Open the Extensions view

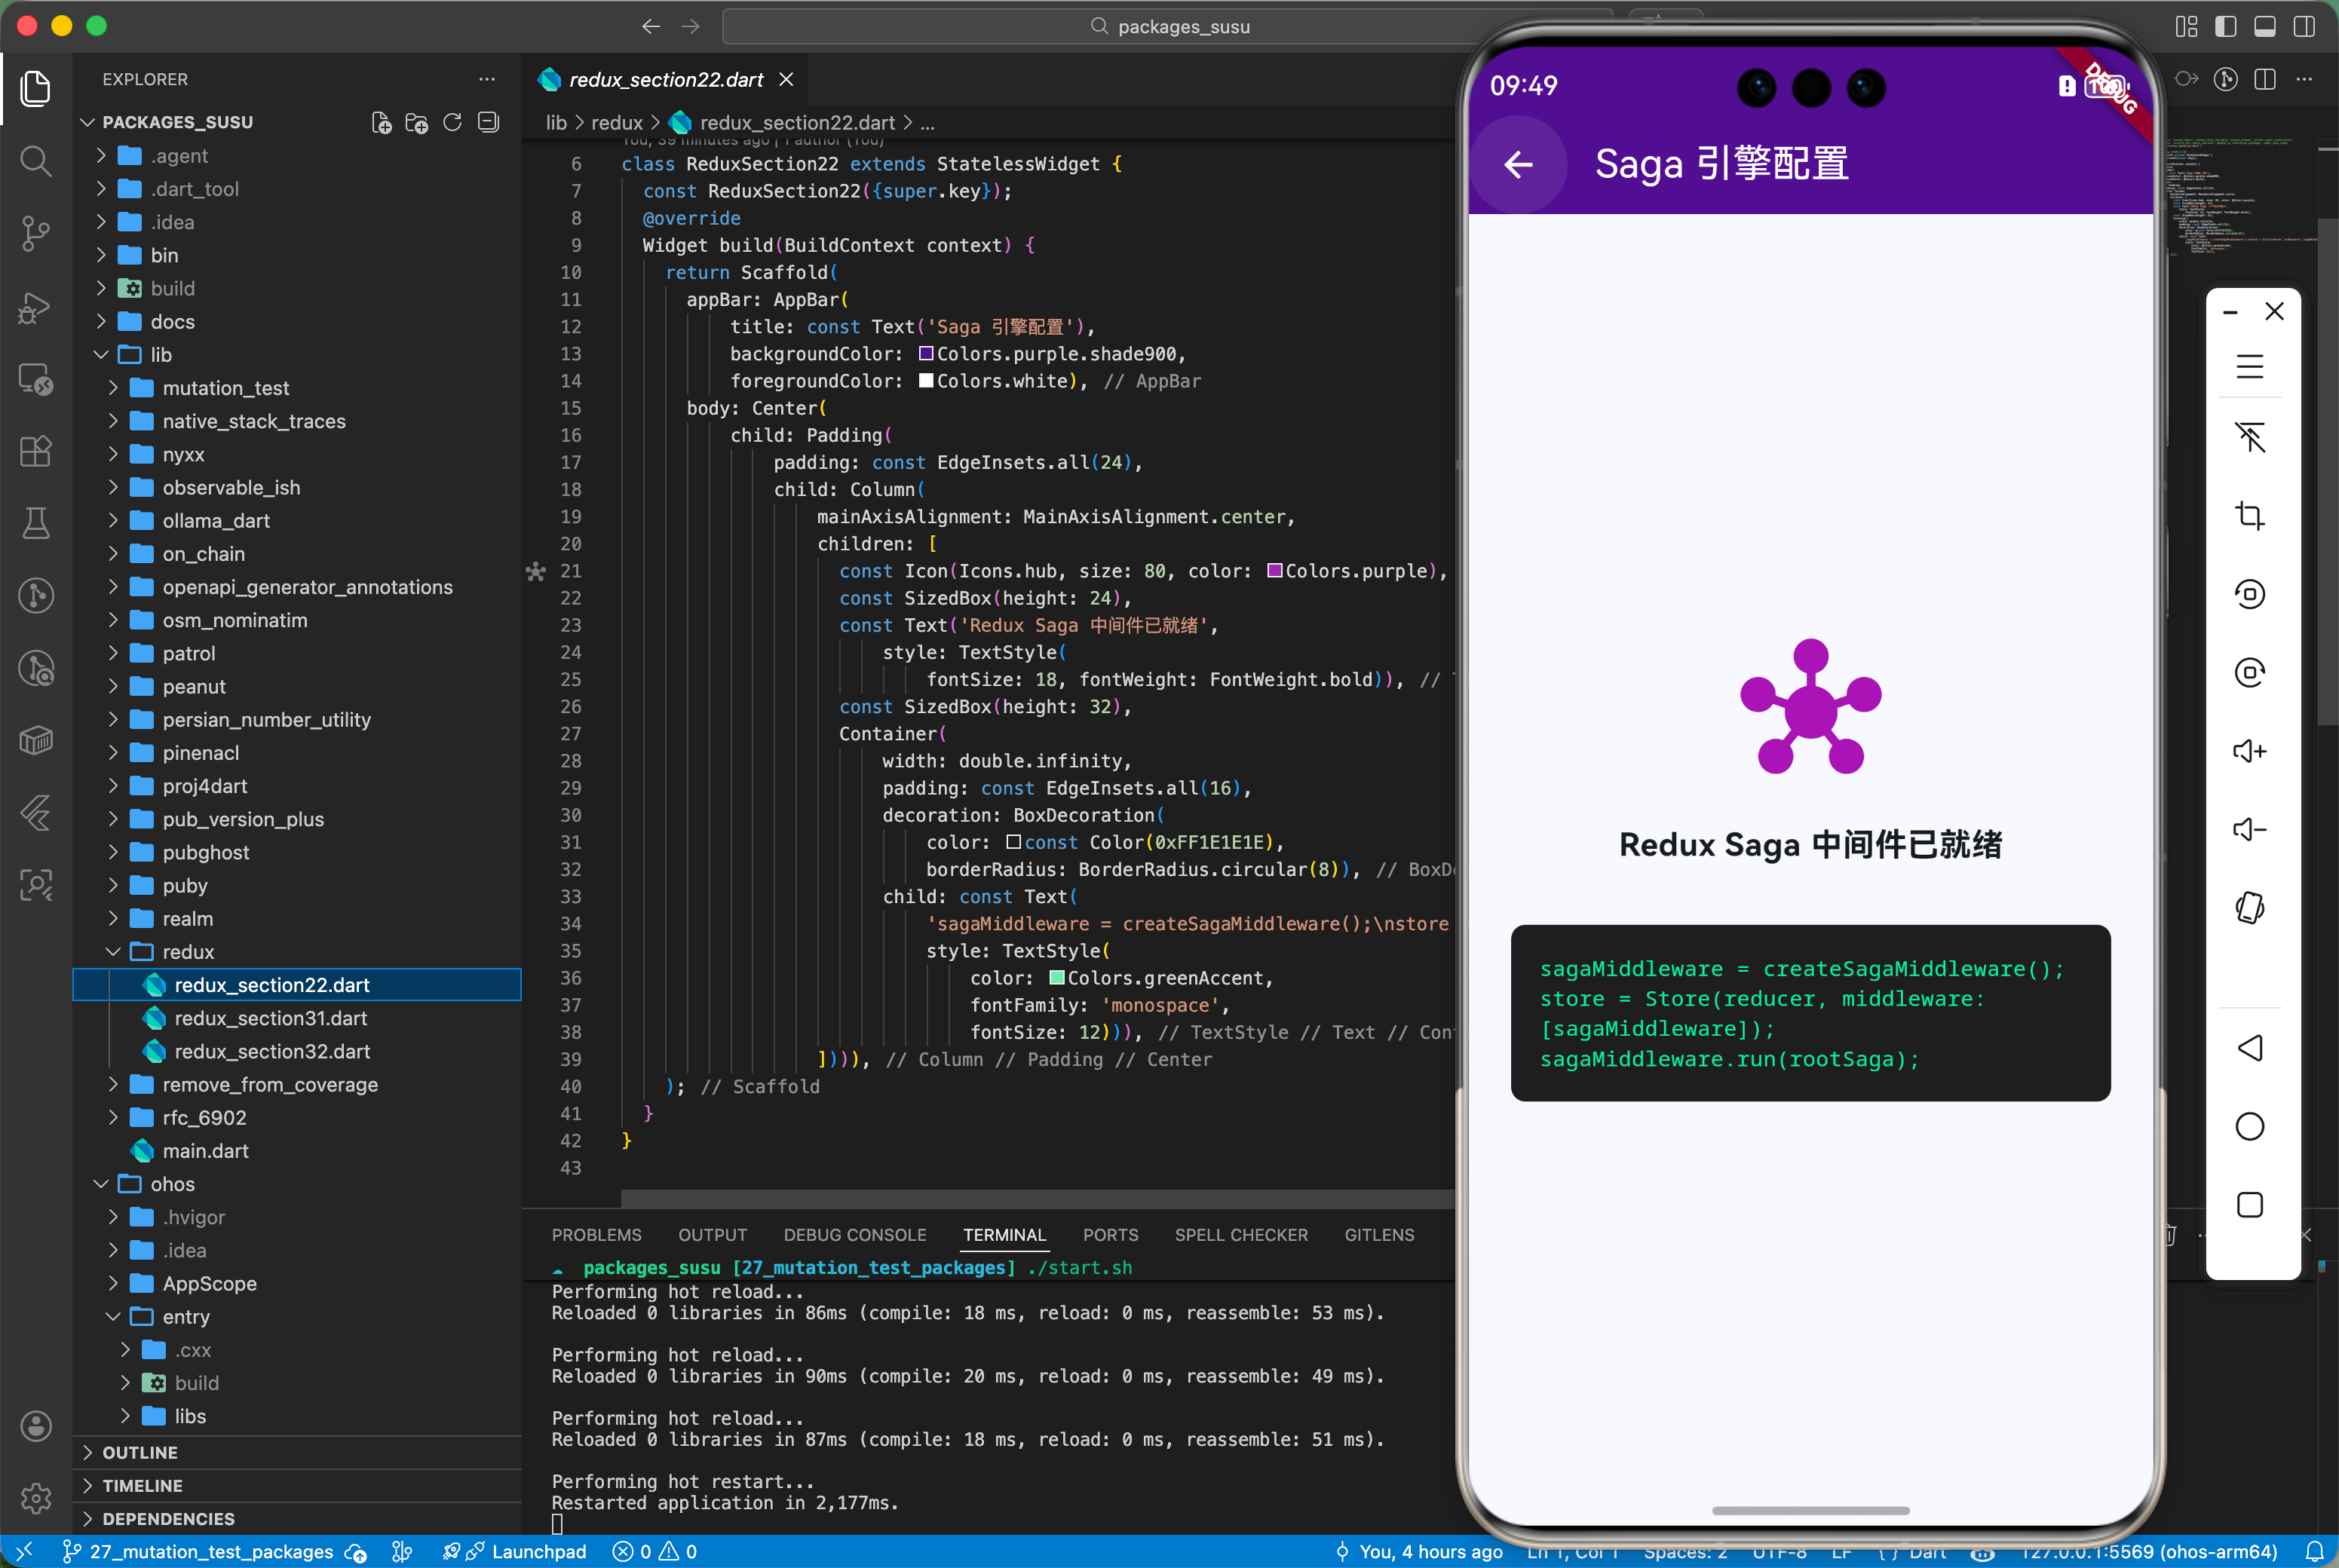tap(36, 451)
